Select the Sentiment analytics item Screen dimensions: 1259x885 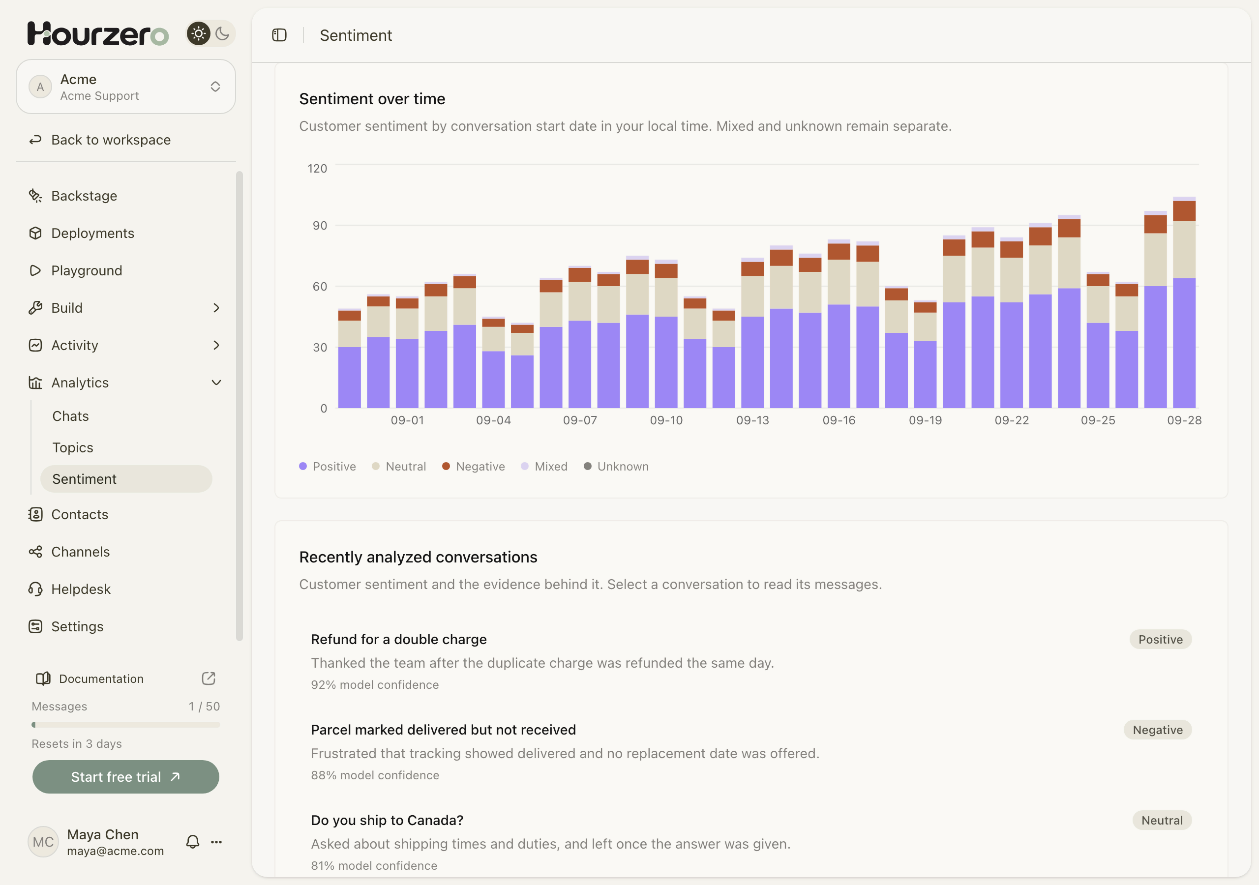click(x=126, y=479)
